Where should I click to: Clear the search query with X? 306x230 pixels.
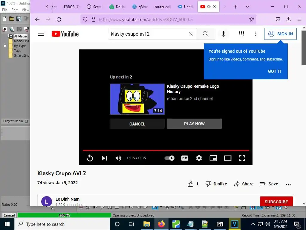pos(191,34)
